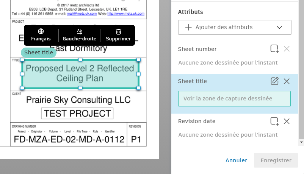Click the Sheet title tag label on drawing

pos(39,52)
